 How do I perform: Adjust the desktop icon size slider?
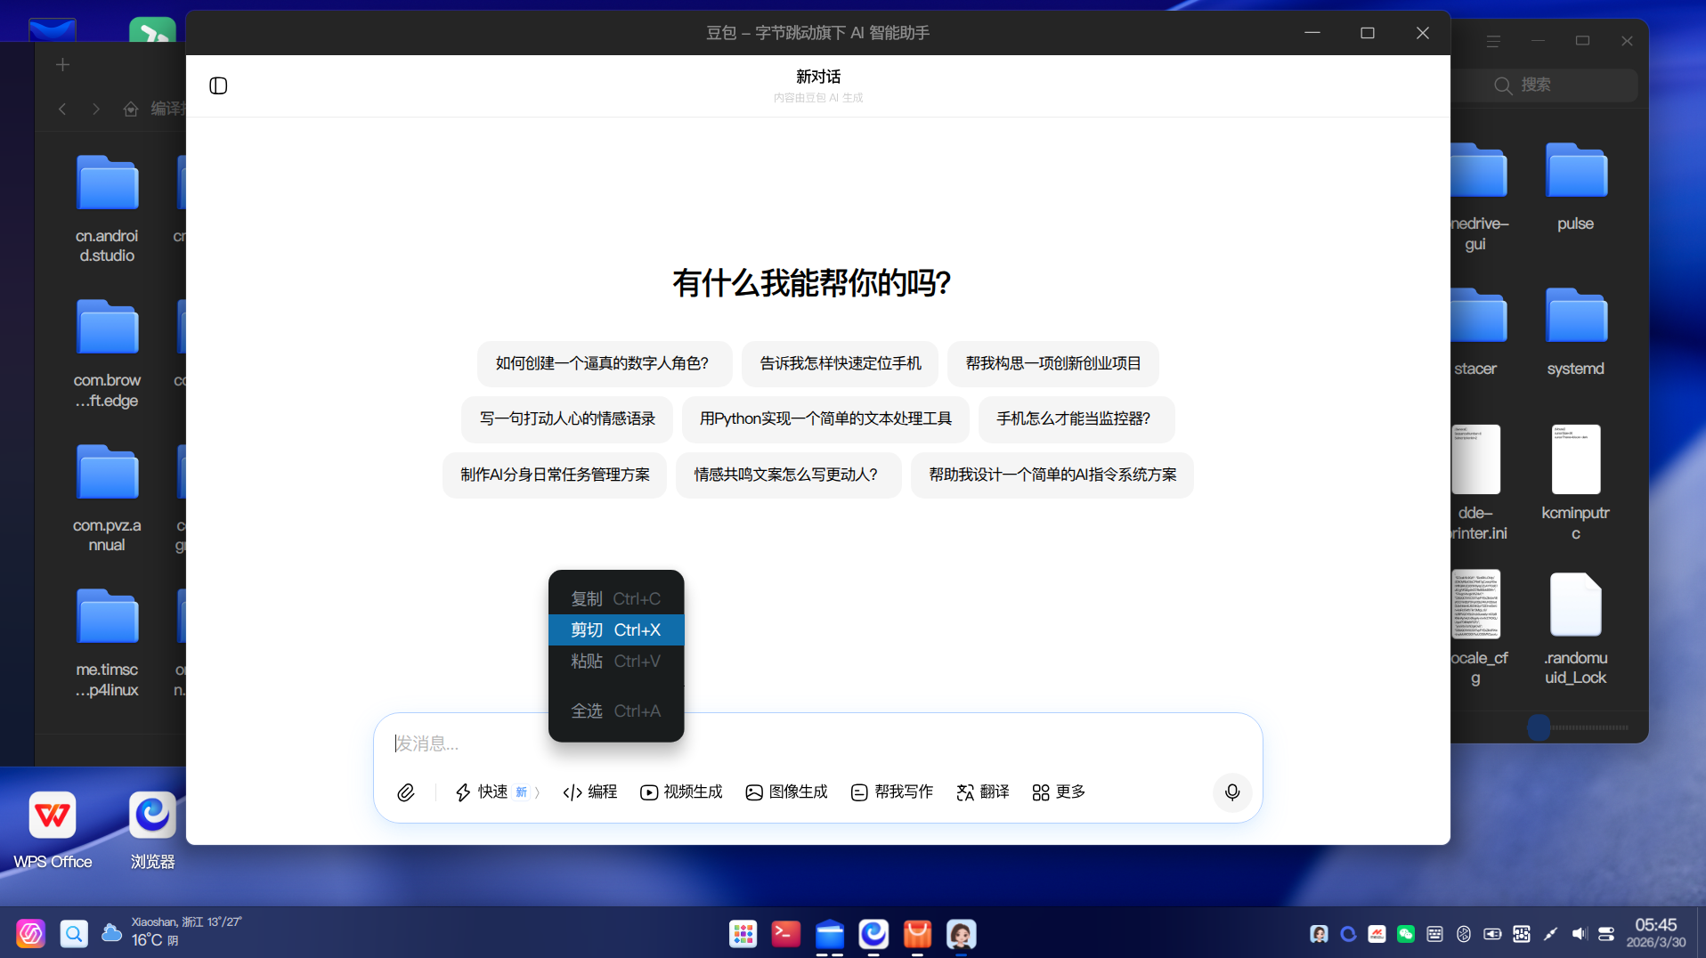(1539, 727)
